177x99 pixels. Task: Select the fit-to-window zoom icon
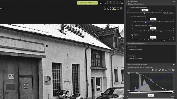point(107,2)
